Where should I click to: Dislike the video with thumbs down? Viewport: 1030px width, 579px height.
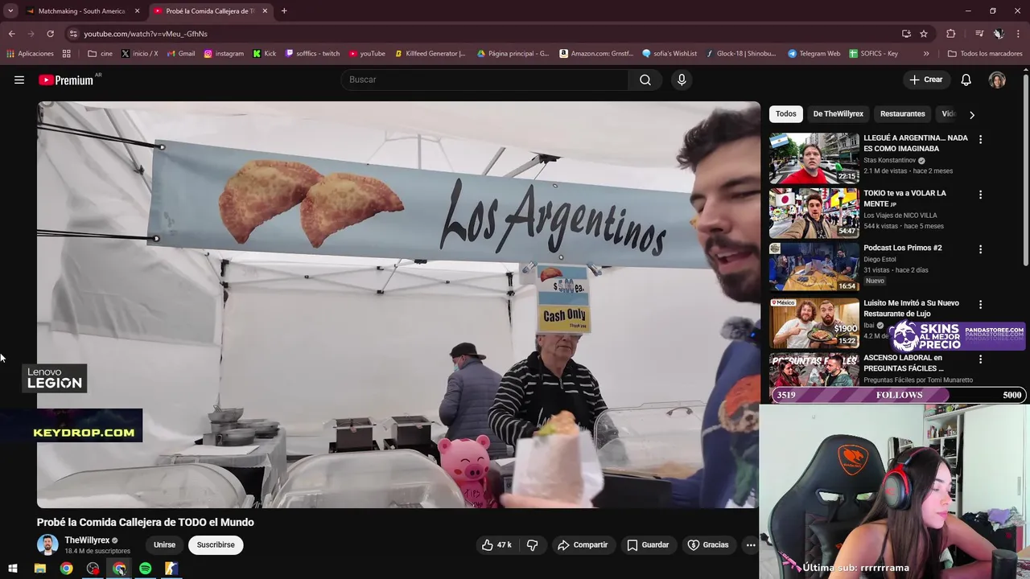[x=533, y=545]
